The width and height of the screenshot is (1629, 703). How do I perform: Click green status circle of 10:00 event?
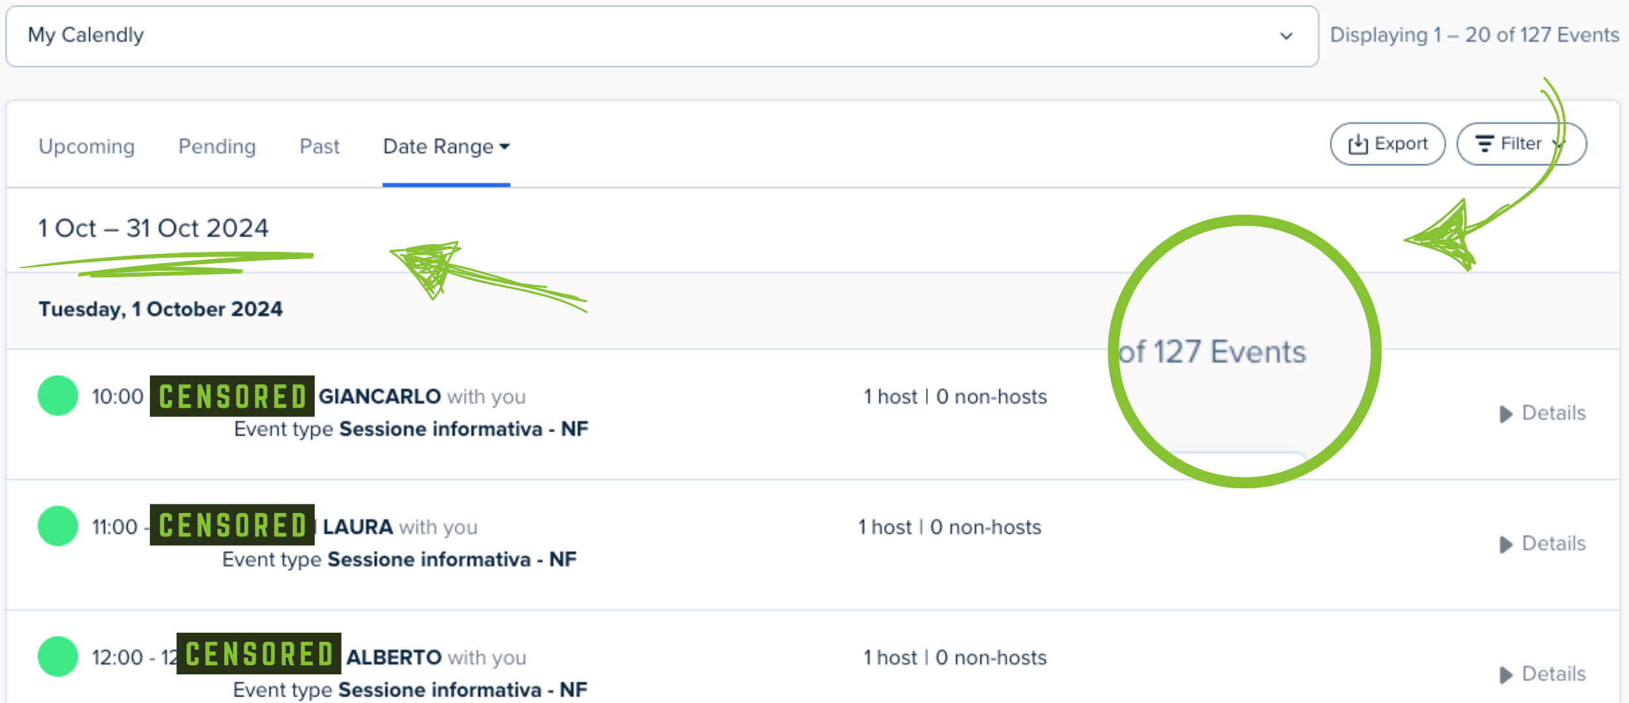click(x=58, y=396)
